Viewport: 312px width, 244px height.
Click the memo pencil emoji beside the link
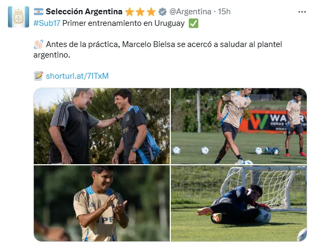pyautogui.click(x=39, y=76)
